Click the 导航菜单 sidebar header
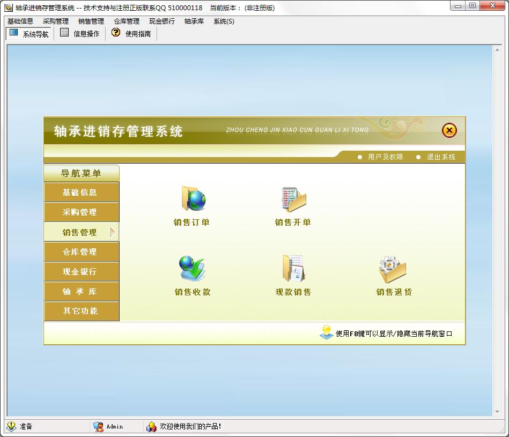Viewport: 509px width, 437px height. tap(82, 173)
